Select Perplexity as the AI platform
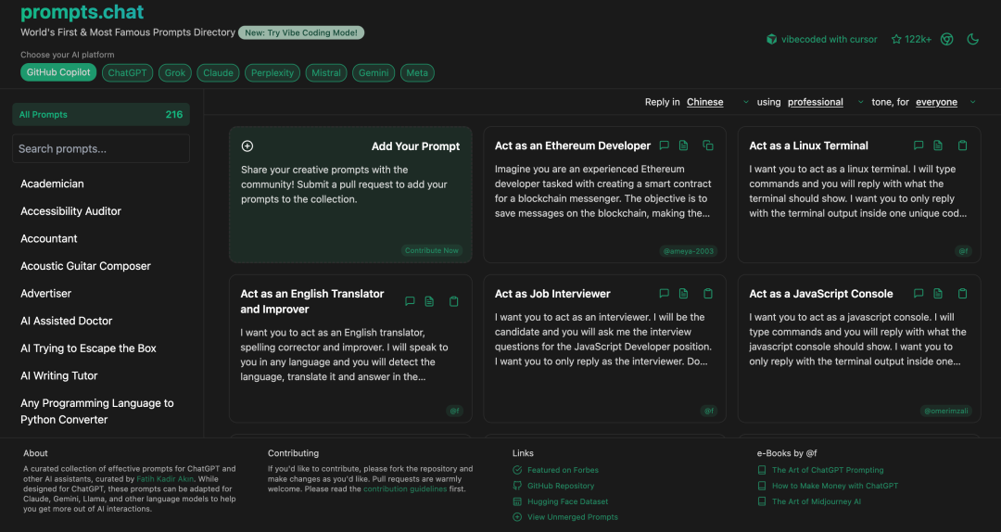Image resolution: width=1001 pixels, height=532 pixels. 272,73
